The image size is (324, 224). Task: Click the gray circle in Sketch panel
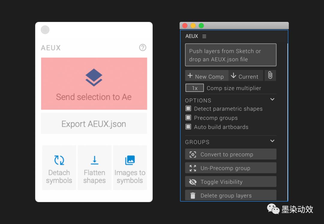(x=45, y=30)
